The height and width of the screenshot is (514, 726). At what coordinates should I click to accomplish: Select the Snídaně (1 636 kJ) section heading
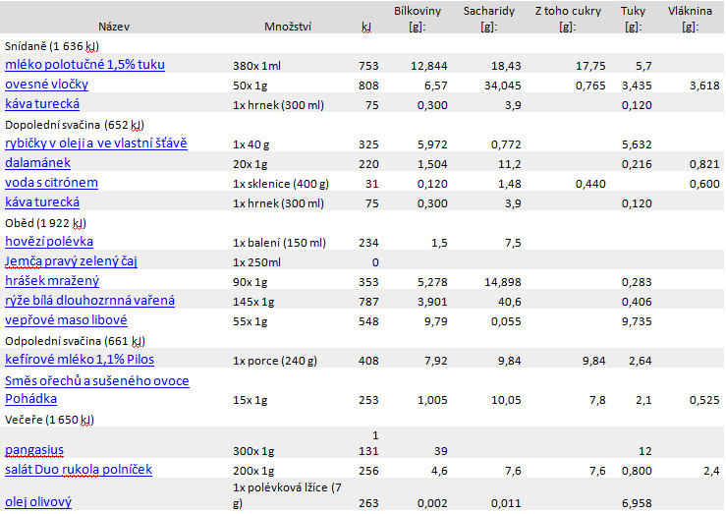pos(52,46)
